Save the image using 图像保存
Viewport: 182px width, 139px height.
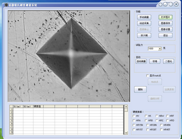coord(165,23)
